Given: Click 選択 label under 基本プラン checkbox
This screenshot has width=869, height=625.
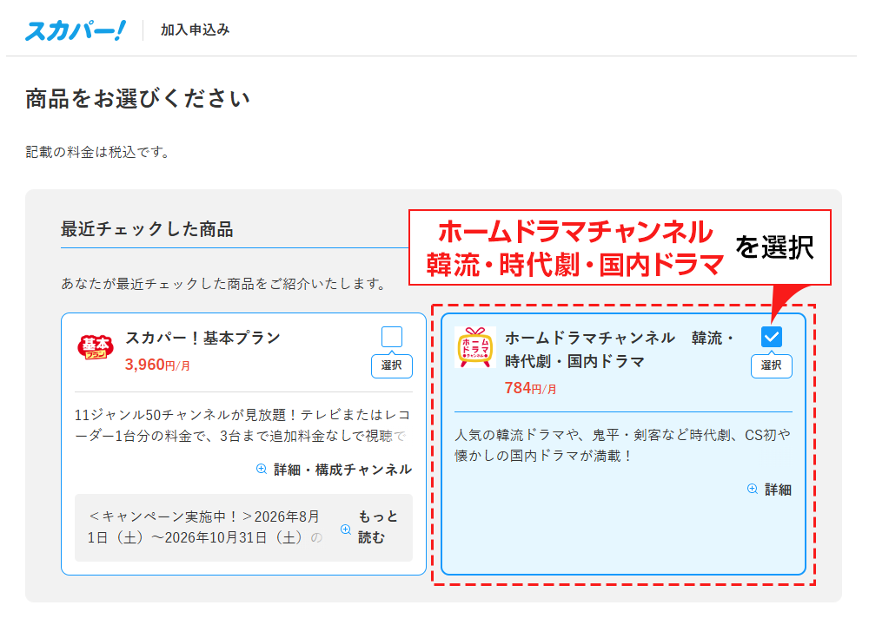Looking at the screenshot, I should [x=391, y=365].
